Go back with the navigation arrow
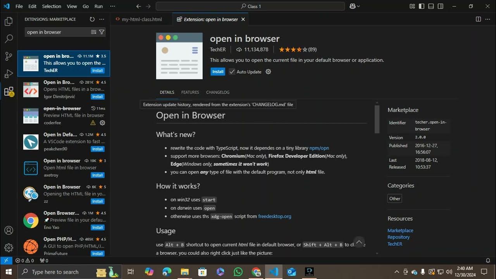Viewport: 496px width, 279px height. tap(139, 6)
